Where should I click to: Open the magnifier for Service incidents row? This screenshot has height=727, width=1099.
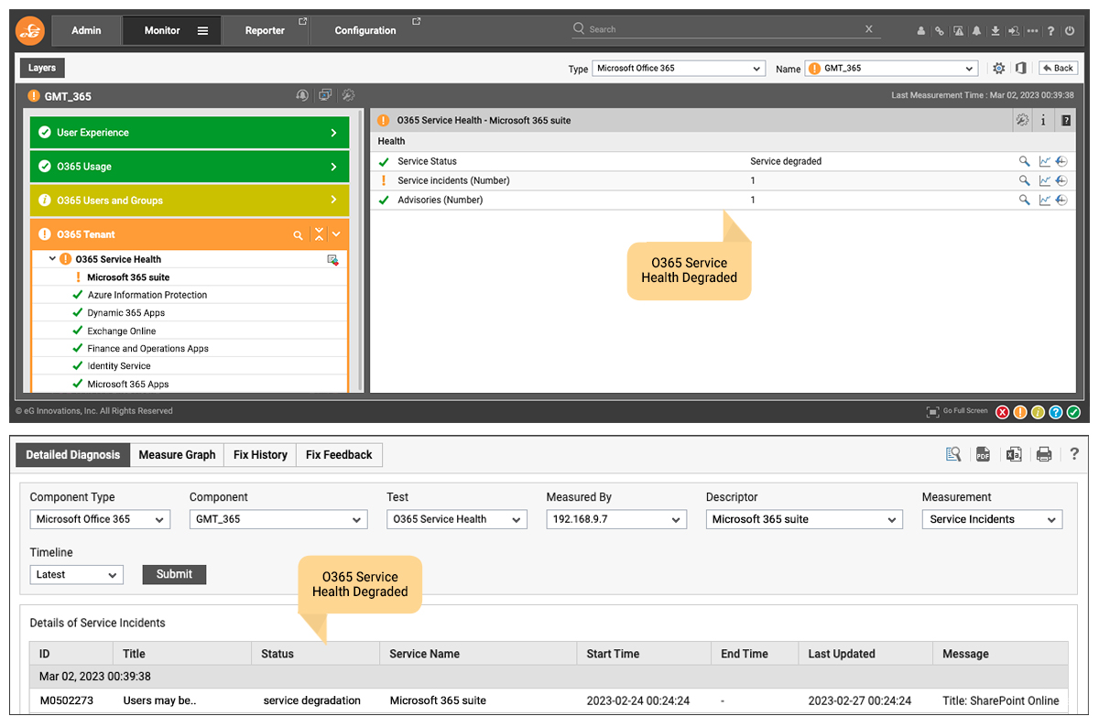[x=1025, y=180]
